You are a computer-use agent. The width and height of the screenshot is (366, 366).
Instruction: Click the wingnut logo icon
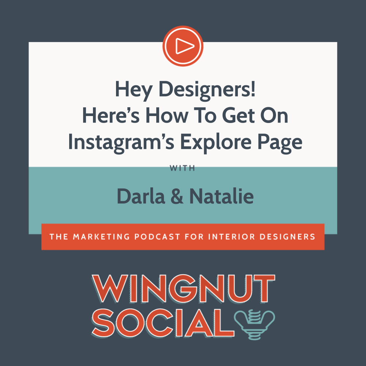coord(254,324)
